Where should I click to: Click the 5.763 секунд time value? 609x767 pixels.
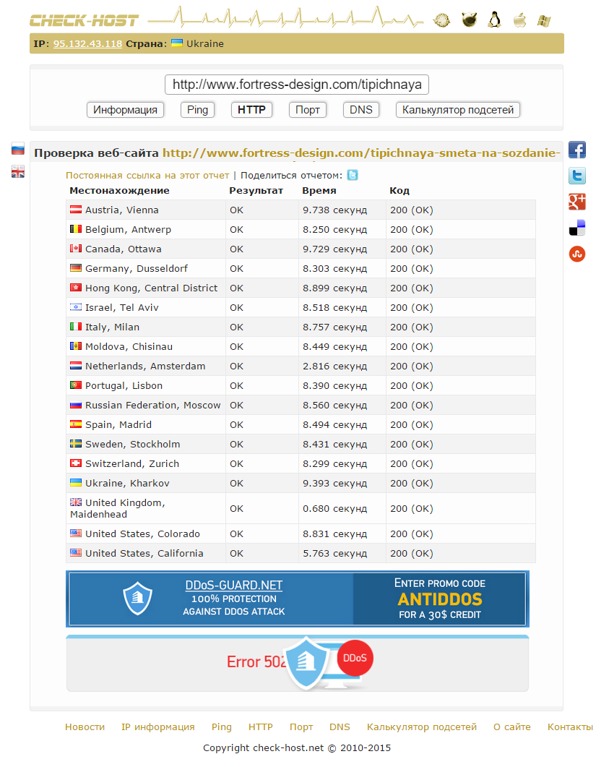[x=334, y=553]
